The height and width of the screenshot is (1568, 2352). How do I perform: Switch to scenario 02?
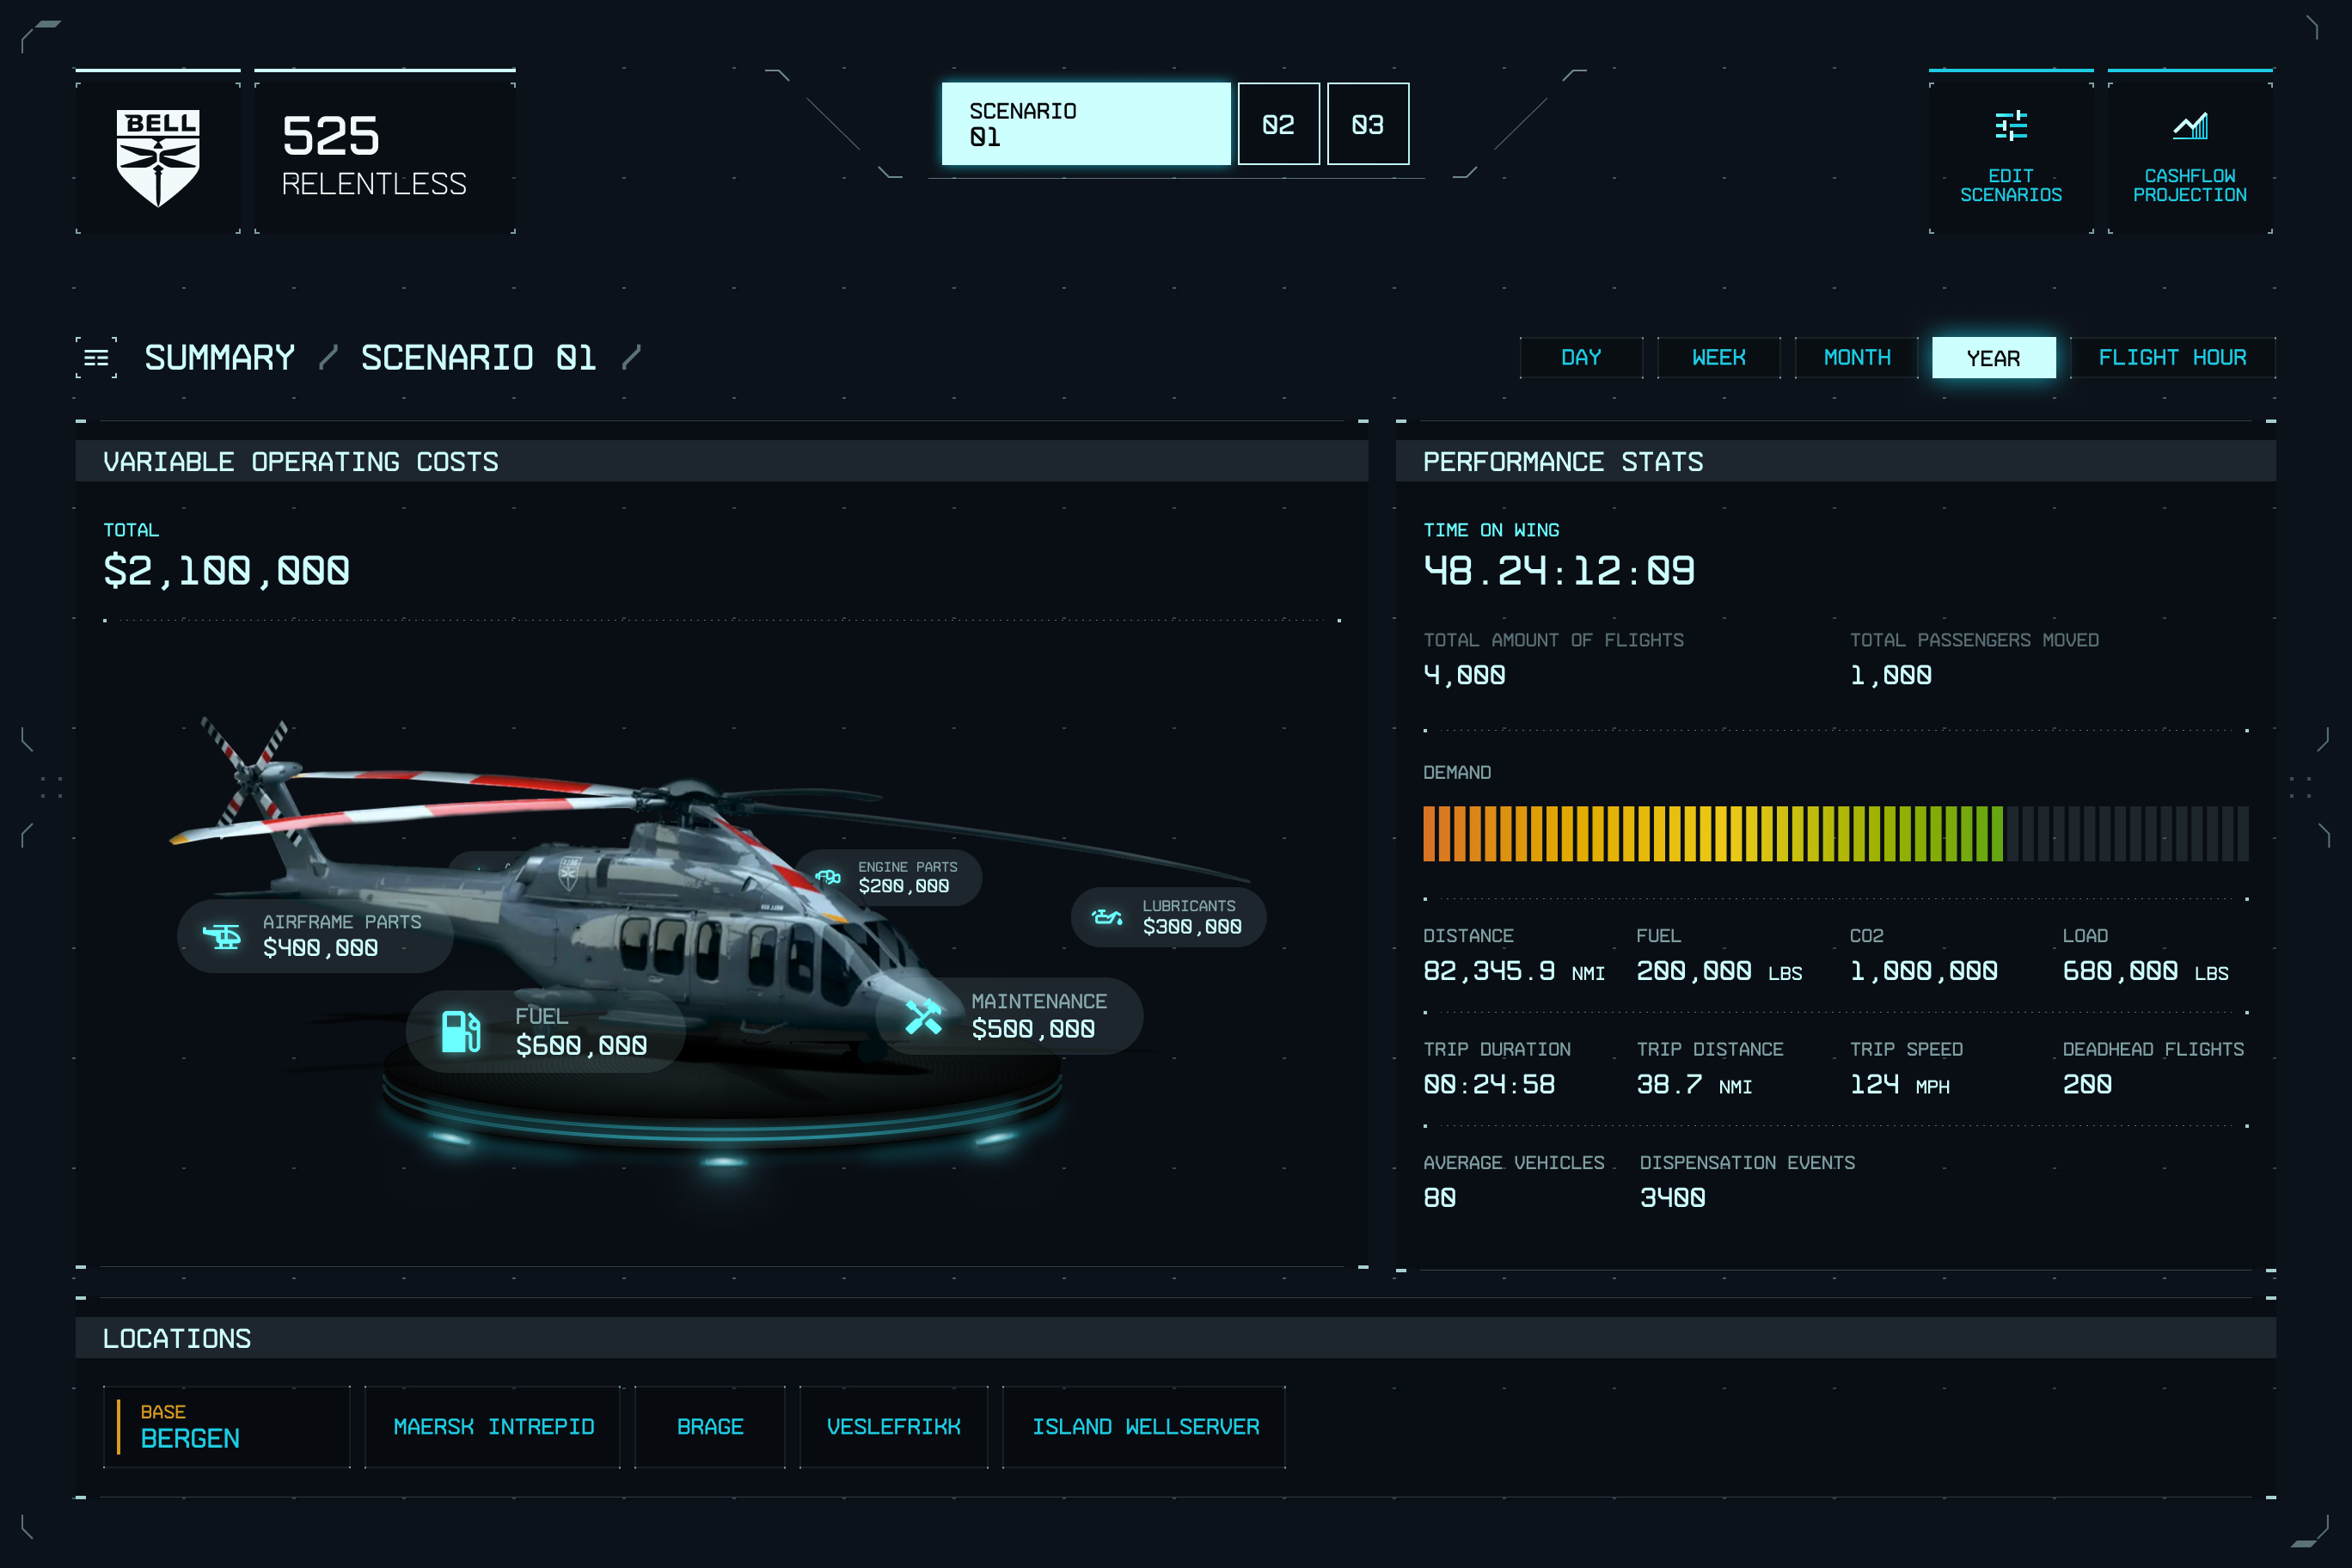tap(1278, 124)
